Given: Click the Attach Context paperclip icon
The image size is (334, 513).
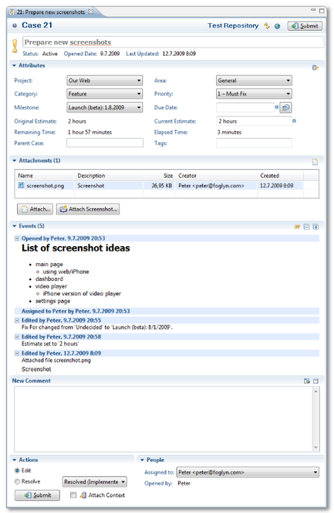Looking at the screenshot, I should (x=83, y=495).
